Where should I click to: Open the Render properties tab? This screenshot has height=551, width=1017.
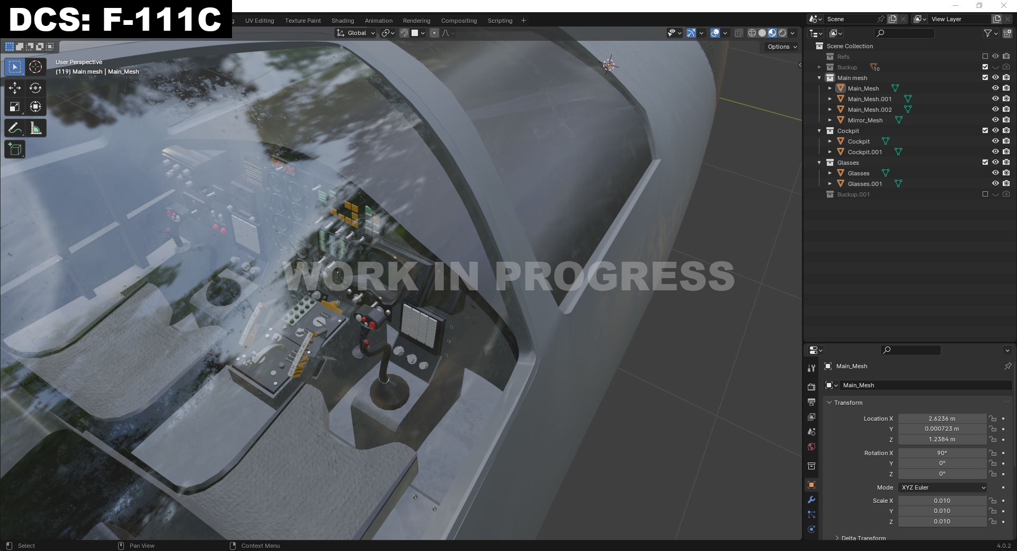click(x=811, y=387)
